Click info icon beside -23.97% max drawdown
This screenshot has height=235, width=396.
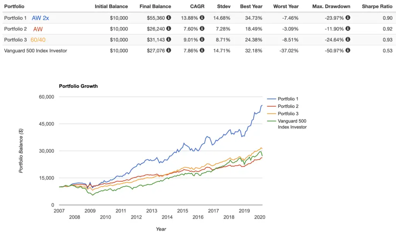[x=348, y=18]
